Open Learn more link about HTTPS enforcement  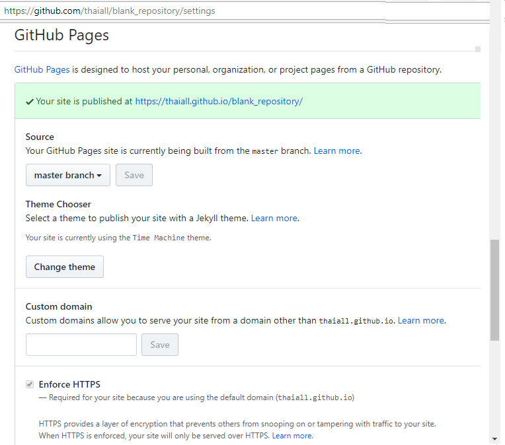point(292,436)
